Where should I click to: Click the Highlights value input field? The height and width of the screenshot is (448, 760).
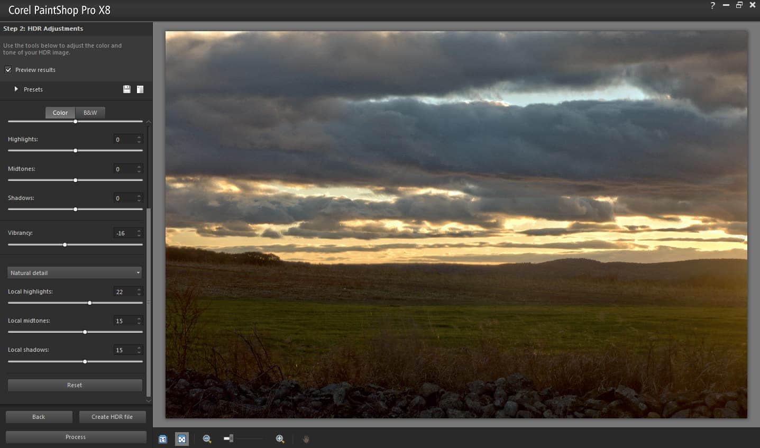coord(124,140)
